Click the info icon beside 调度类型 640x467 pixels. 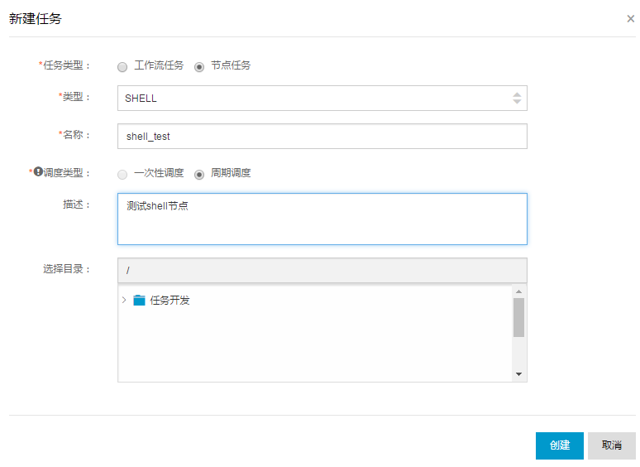[38, 171]
